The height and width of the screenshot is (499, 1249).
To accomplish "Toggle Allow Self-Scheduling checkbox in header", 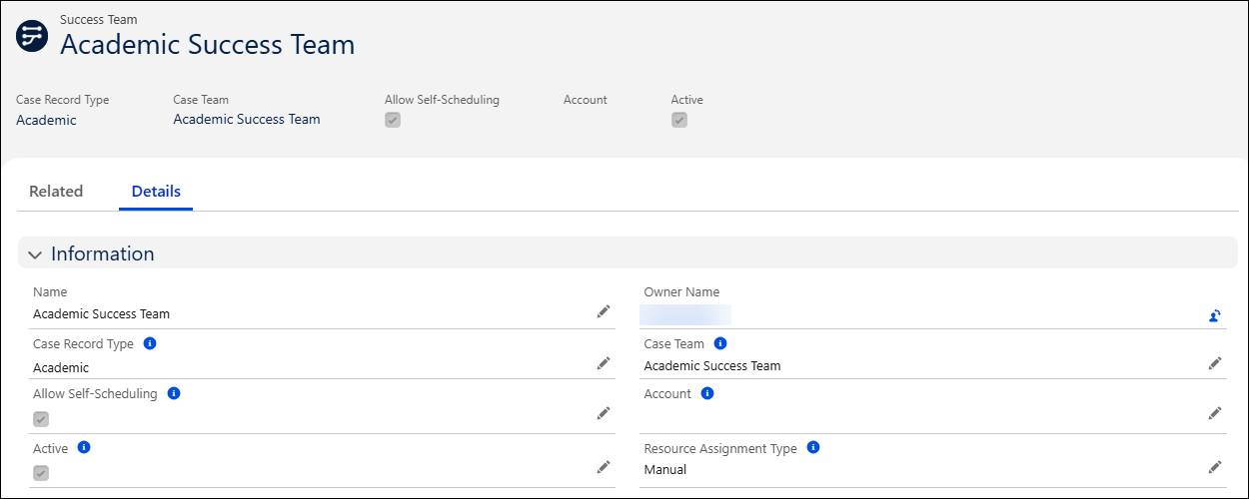I will [393, 120].
